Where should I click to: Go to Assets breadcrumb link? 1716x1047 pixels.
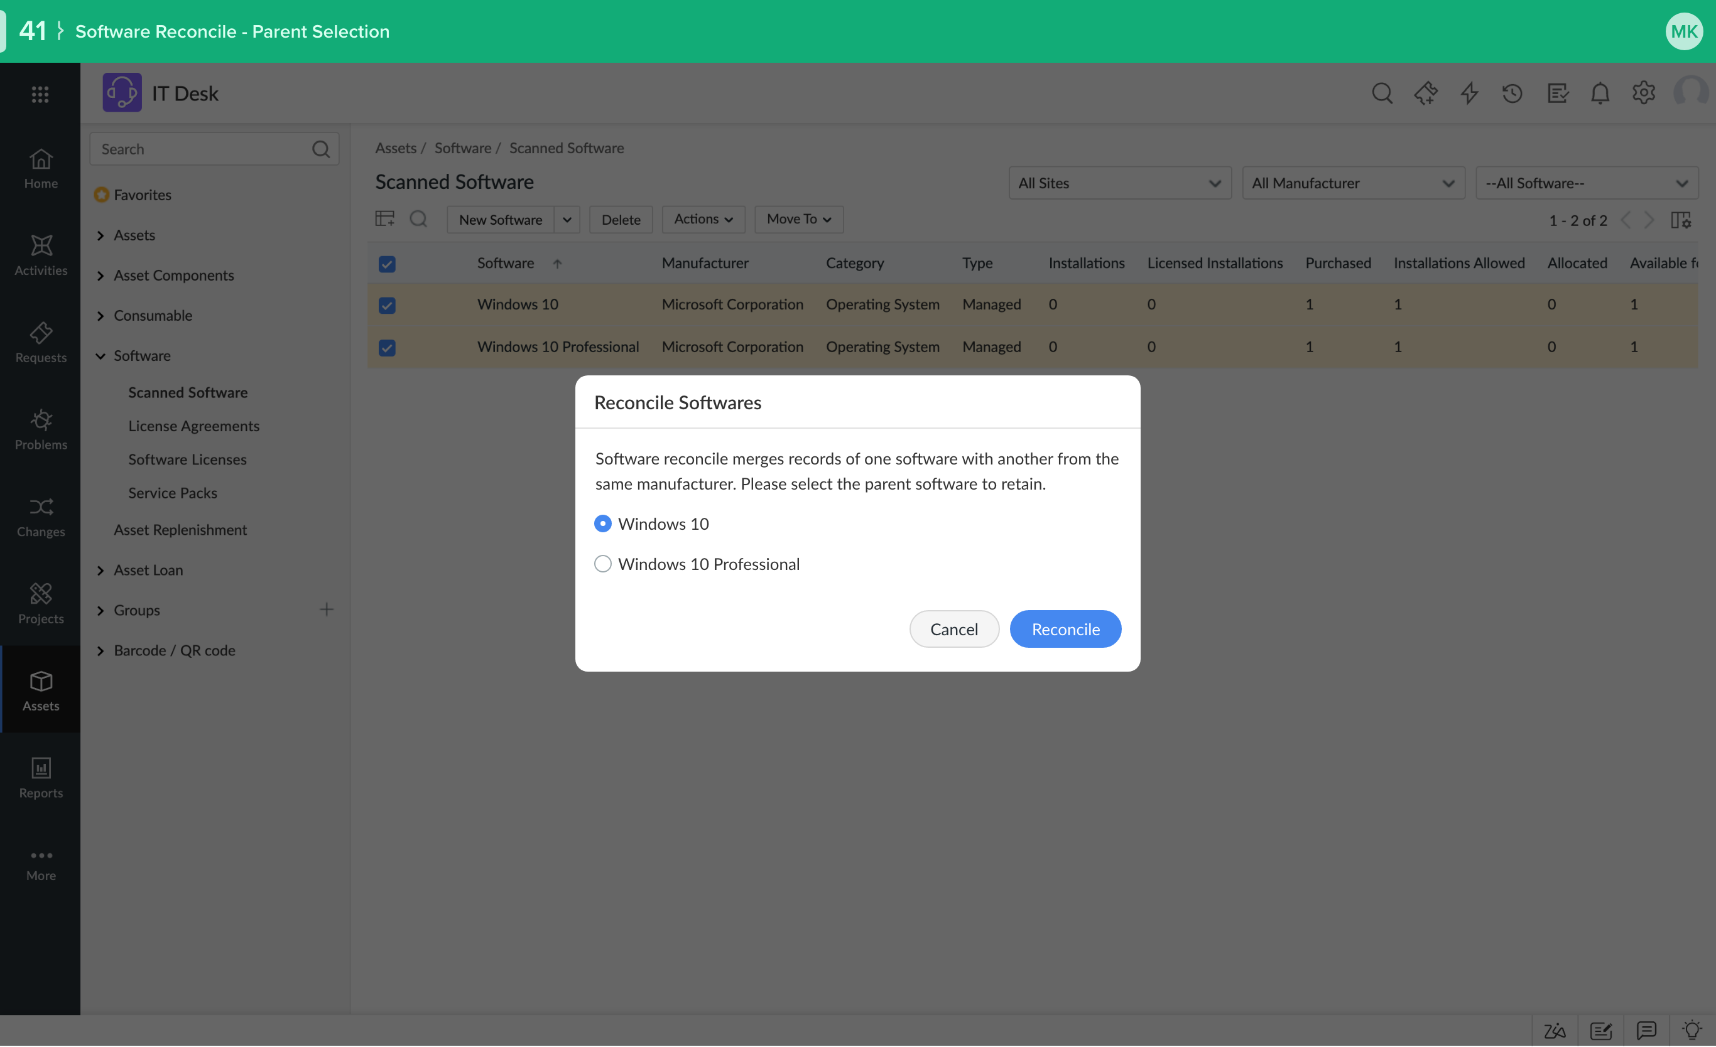396,148
